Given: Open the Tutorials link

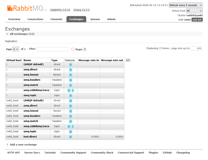Looking at the screenshot, I should point(50,153).
